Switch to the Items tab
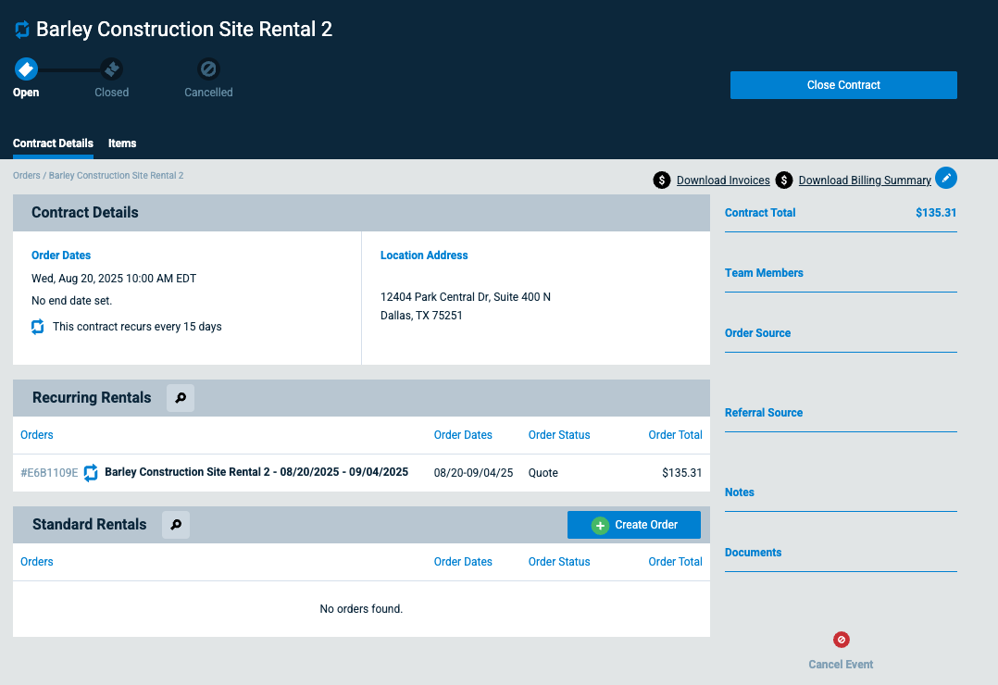998x685 pixels. pyautogui.click(x=122, y=143)
